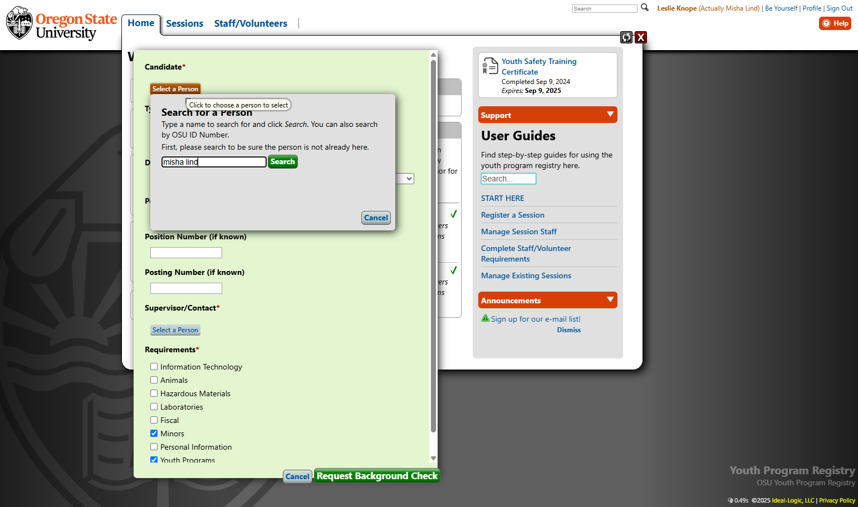The width and height of the screenshot is (858, 507).
Task: Check the Hazardous Materials checkbox
Action: (154, 393)
